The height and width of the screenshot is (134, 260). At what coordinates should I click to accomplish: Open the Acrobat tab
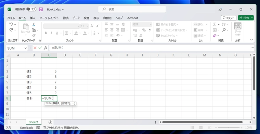click(x=133, y=18)
